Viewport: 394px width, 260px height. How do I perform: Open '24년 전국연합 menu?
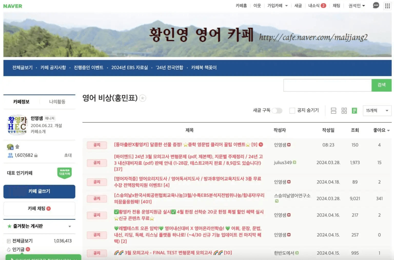pyautogui.click(x=170, y=68)
